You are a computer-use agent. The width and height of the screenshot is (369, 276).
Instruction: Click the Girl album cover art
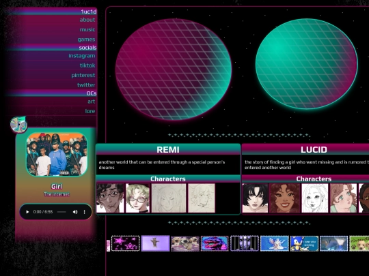point(57,154)
